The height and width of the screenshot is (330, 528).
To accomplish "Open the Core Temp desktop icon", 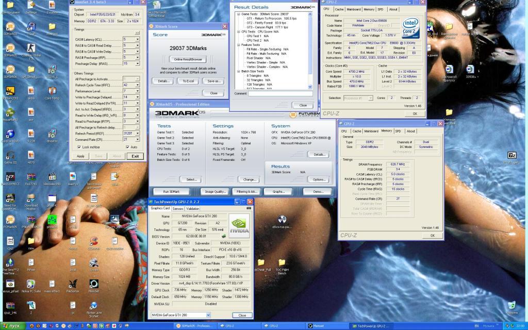I will (x=52, y=91).
